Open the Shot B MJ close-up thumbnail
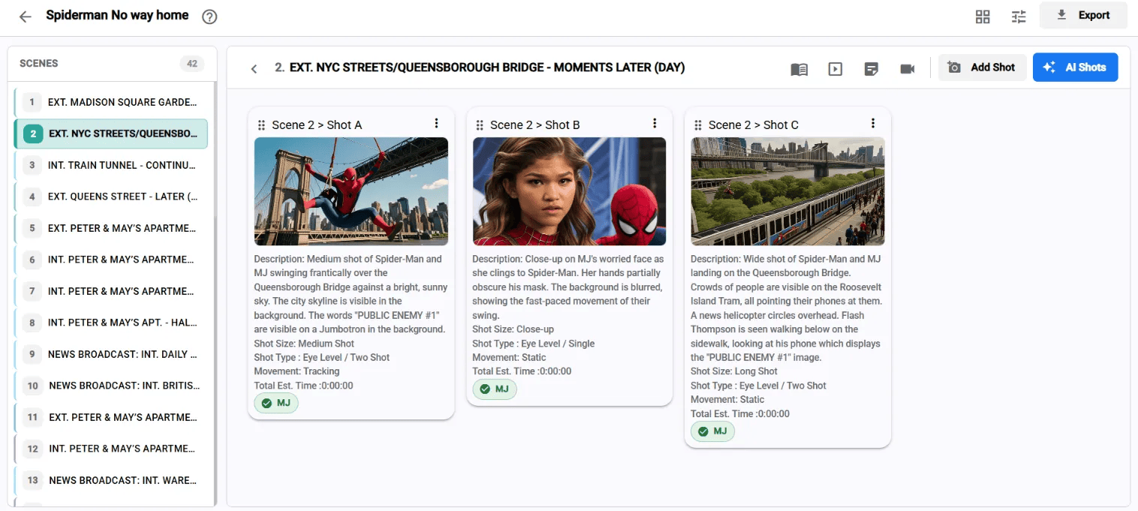This screenshot has width=1138, height=511. [x=569, y=191]
